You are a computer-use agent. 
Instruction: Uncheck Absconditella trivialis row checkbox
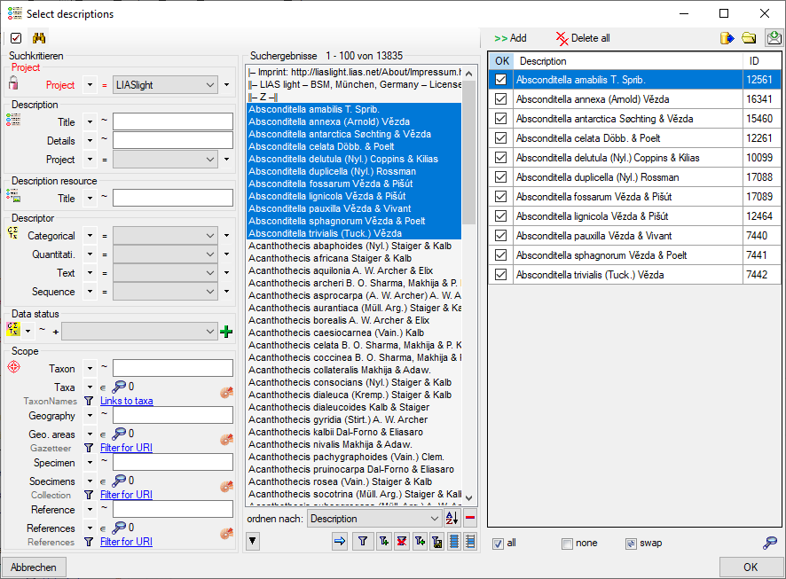point(500,275)
